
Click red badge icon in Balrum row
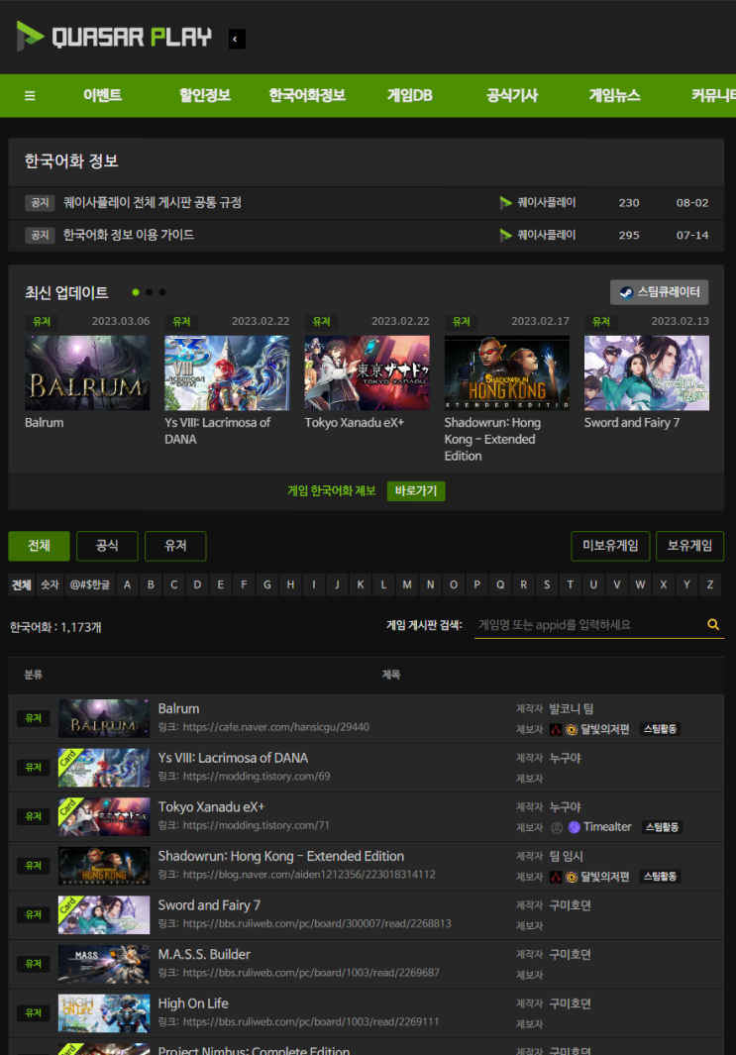556,729
